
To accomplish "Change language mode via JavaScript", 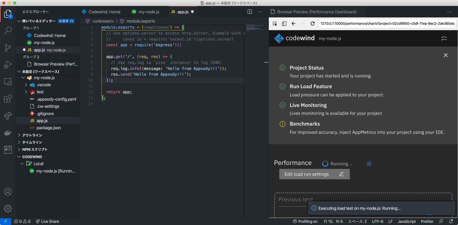I will pyautogui.click(x=406, y=221).
